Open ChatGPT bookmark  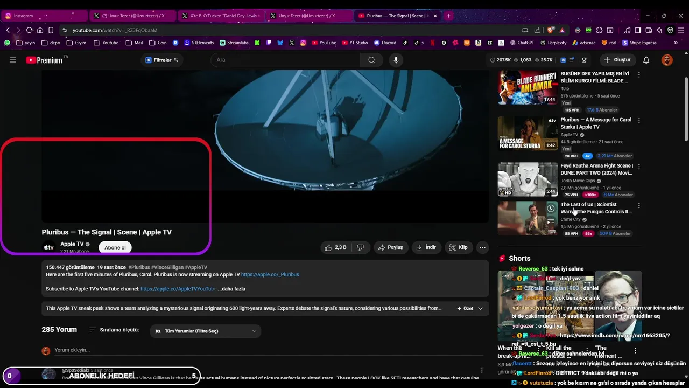pos(522,43)
